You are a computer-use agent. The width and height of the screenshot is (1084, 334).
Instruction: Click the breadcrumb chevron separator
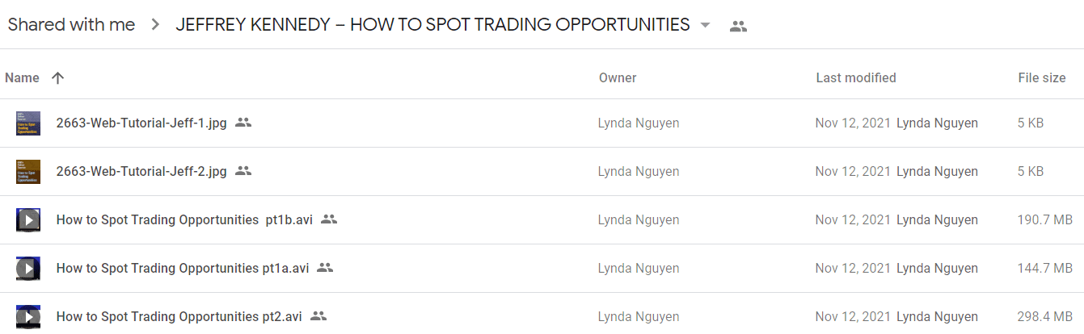click(155, 25)
